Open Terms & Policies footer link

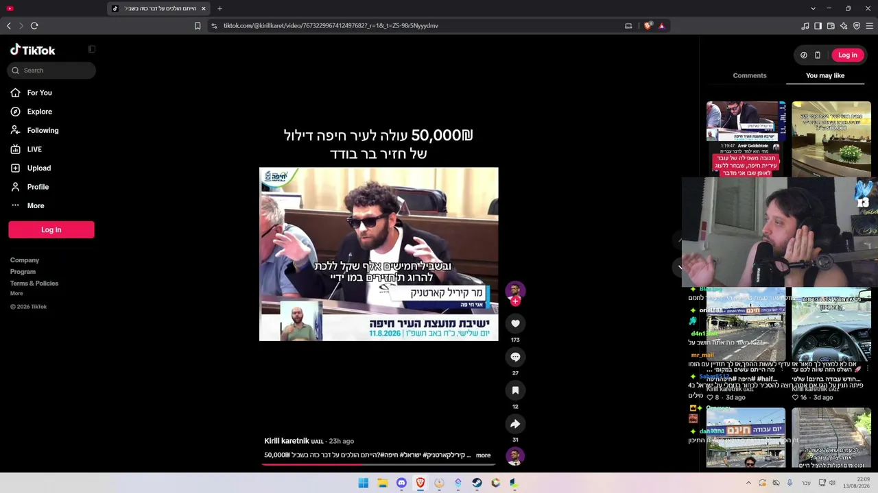pyautogui.click(x=34, y=283)
